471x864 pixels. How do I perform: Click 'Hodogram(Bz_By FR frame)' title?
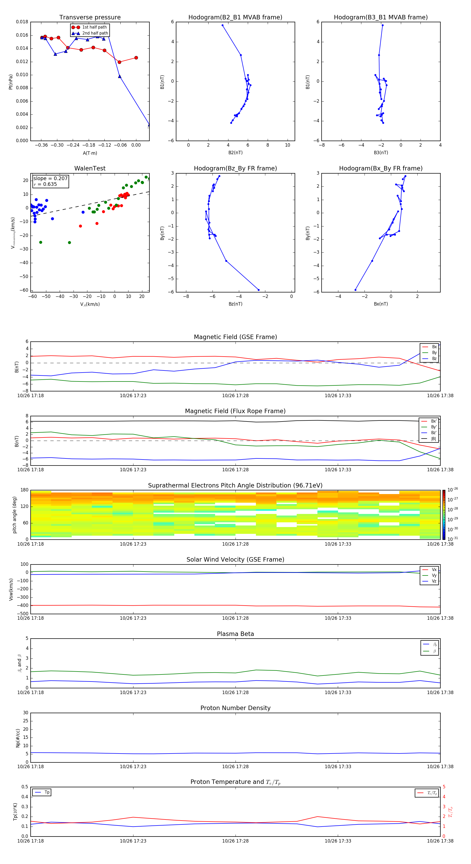[x=235, y=168]
